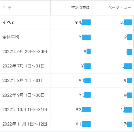This screenshot has width=134, height=132.
Task: Sort by 推定収益額 column header
Action: 80,7
